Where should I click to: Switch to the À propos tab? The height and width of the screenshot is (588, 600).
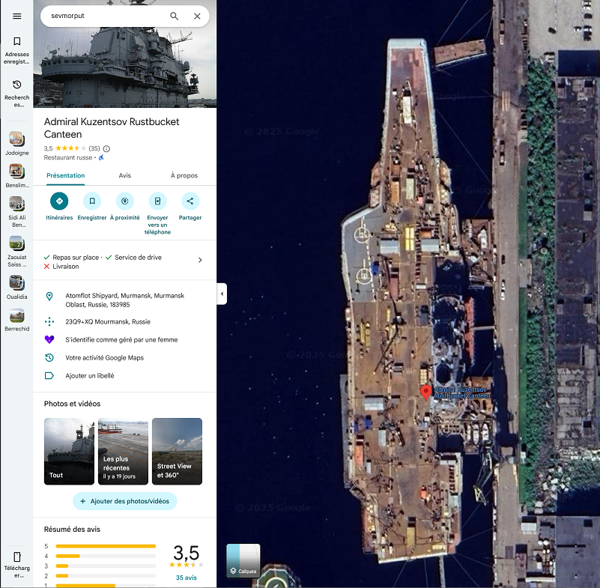point(184,175)
